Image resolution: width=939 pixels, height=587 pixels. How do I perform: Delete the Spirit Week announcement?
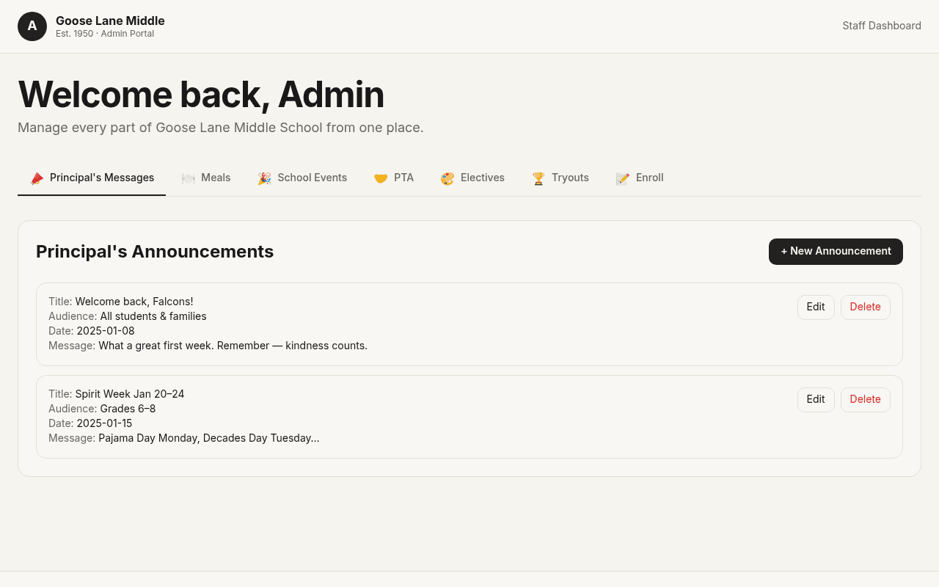[x=866, y=400]
